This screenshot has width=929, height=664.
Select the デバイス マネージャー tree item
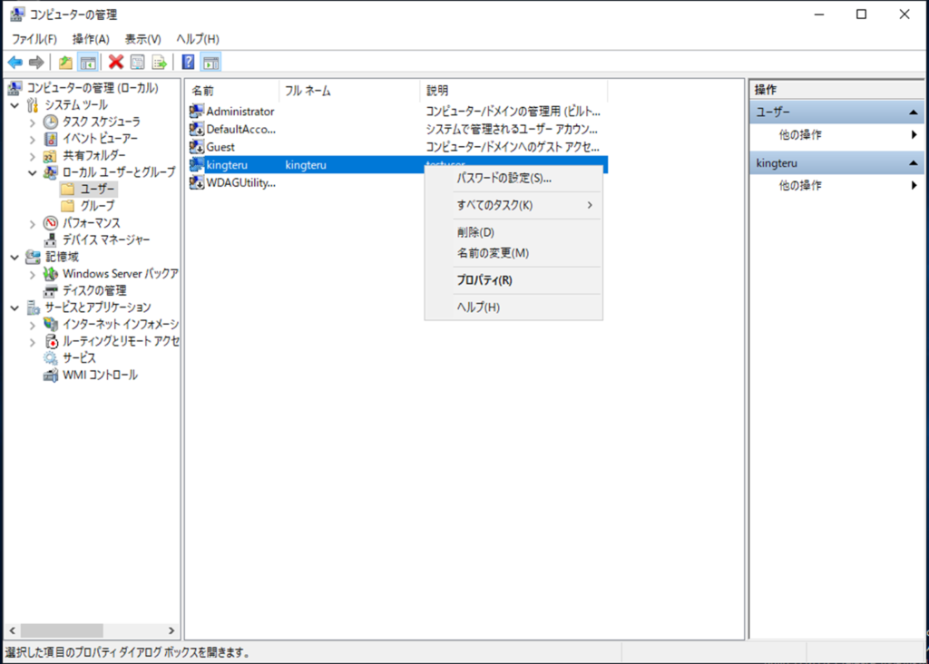click(x=105, y=239)
